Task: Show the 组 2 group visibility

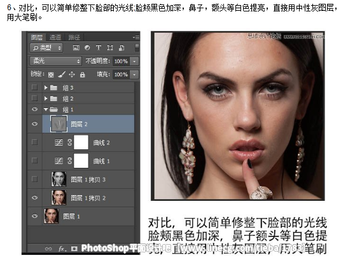Action: [x=34, y=98]
